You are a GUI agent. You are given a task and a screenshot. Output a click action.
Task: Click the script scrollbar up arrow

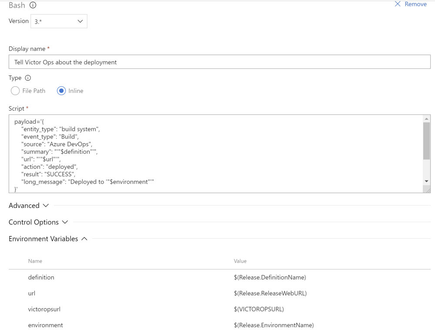coord(426,119)
